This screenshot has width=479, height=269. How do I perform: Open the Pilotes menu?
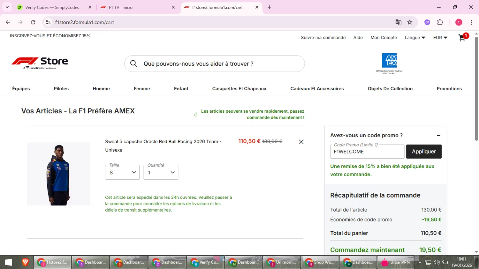(x=61, y=89)
